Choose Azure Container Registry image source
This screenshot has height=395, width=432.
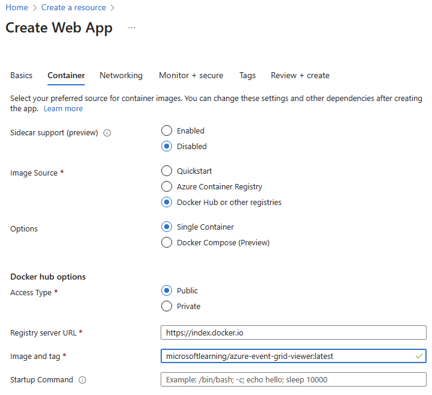click(167, 186)
